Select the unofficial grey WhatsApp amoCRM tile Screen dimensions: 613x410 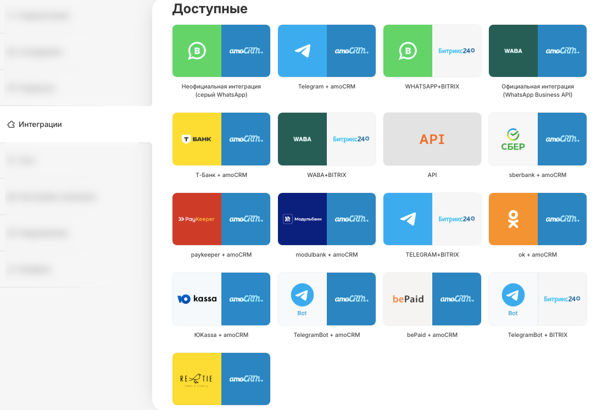coord(221,51)
